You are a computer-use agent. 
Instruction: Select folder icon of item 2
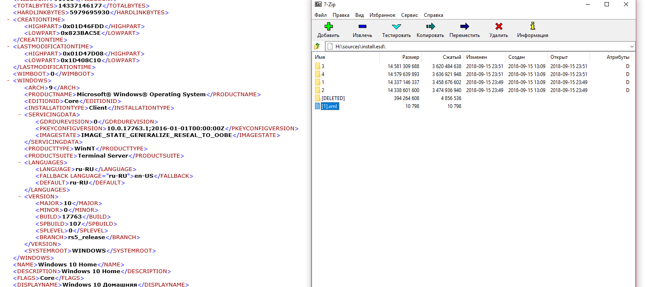pyautogui.click(x=317, y=90)
